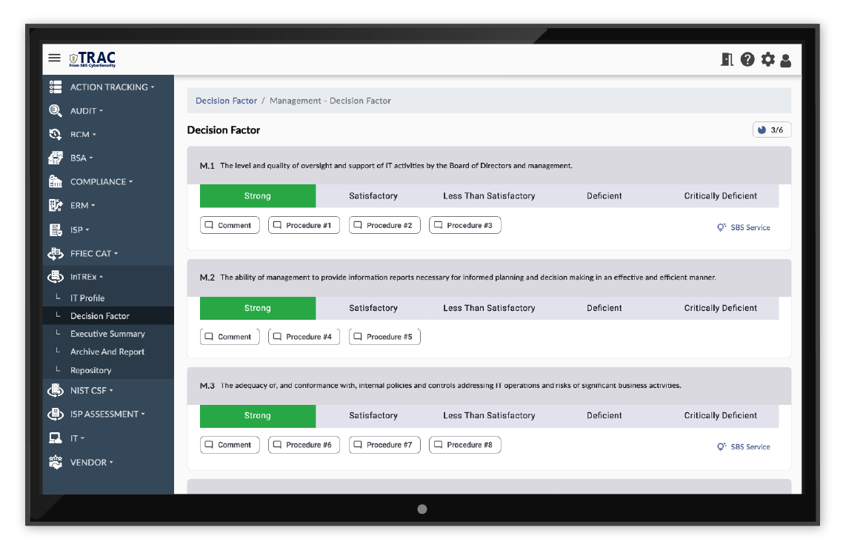This screenshot has width=843, height=550.
Task: Open Archive And Report menu item
Action: point(107,352)
